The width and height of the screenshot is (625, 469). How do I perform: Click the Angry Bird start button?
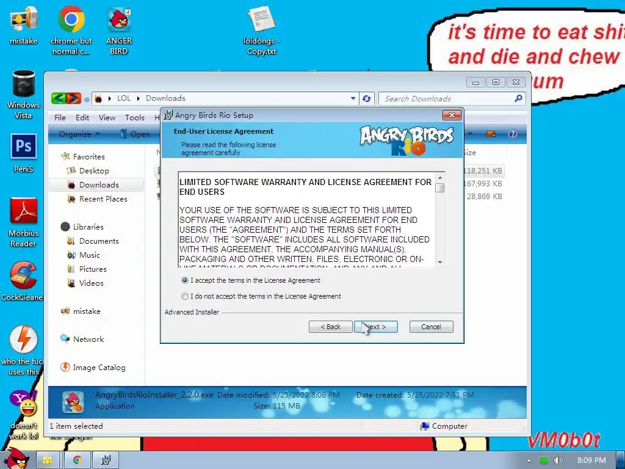point(15,459)
